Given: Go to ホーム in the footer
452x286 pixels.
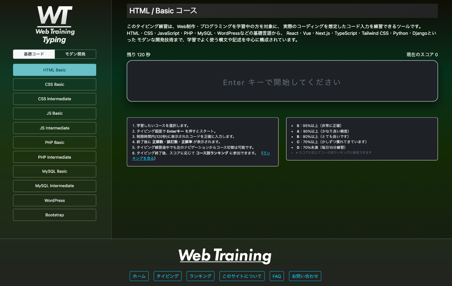Looking at the screenshot, I should 139,276.
